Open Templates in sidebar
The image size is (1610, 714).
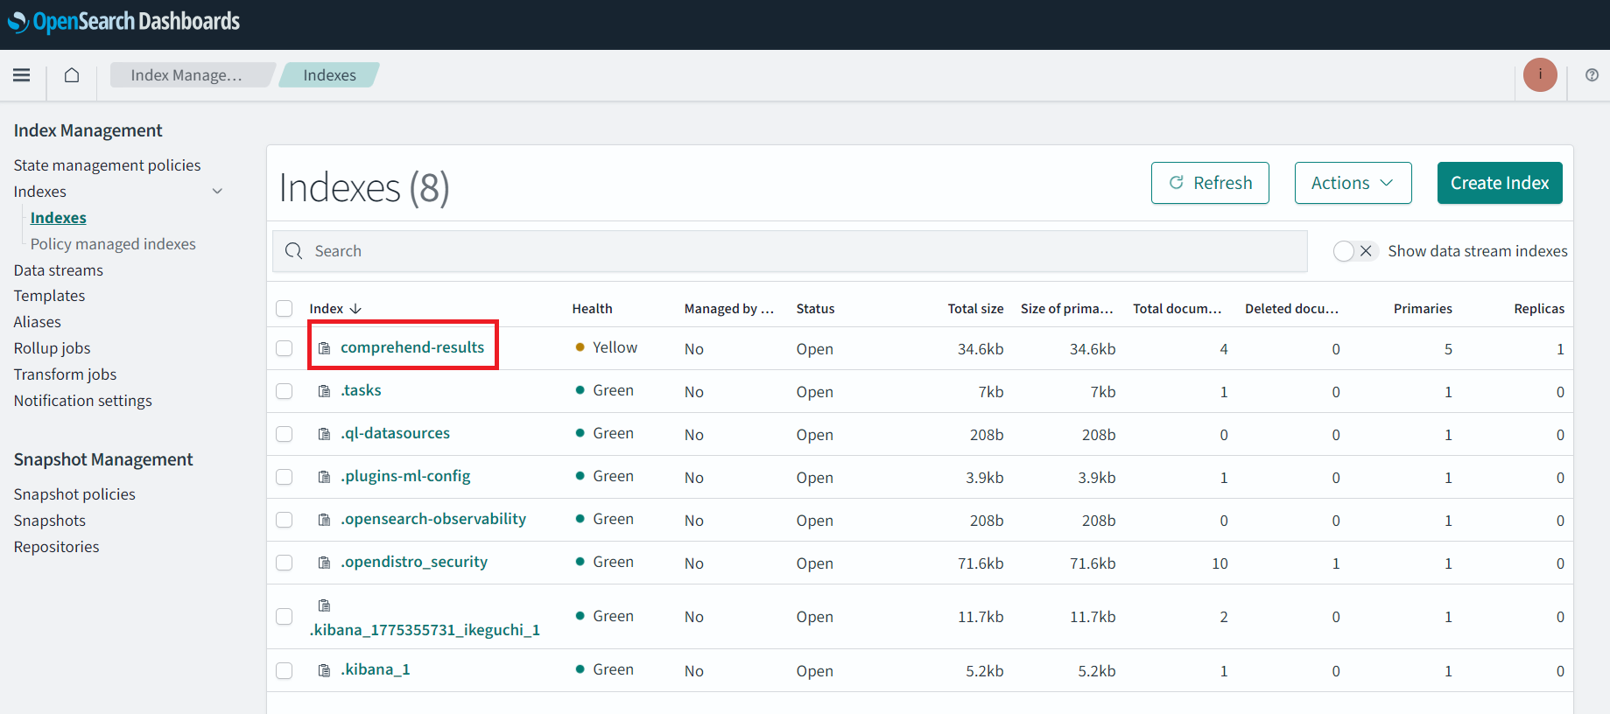[x=49, y=296]
